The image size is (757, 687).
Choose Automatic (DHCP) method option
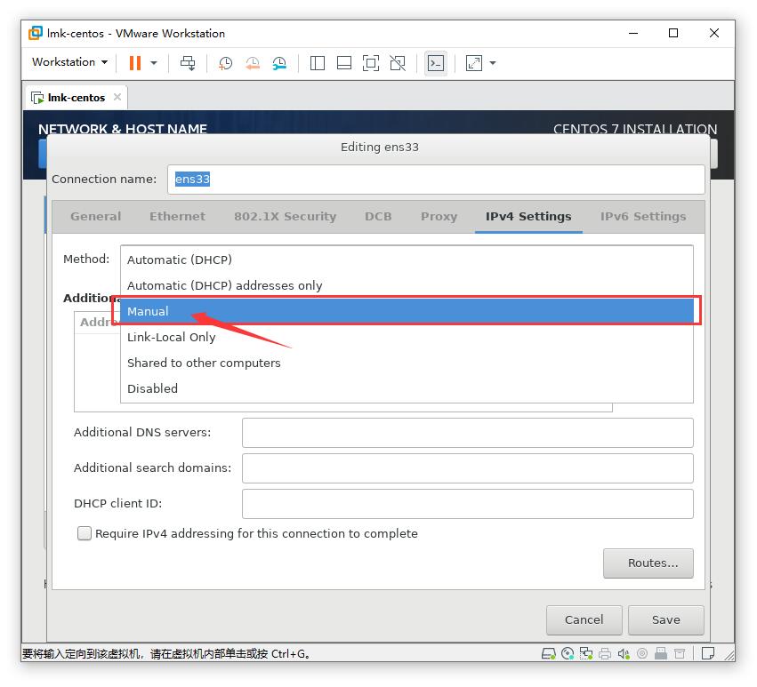point(407,260)
